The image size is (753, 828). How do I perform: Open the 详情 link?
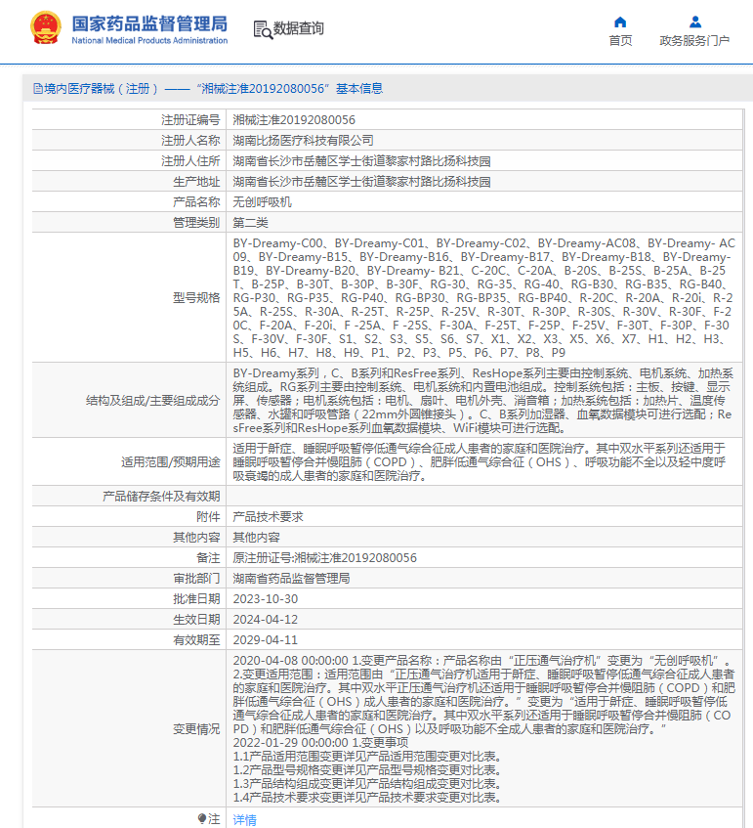[x=244, y=819]
